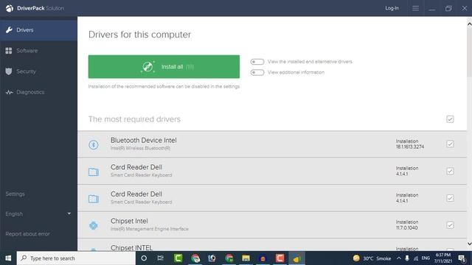Open the Security section in sidebar

coord(38,71)
